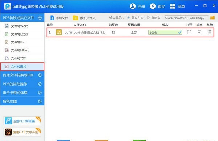This screenshot has height=141, width=218.
Task: Choose 文件转图片 in the sidebar
Action: tap(22, 67)
